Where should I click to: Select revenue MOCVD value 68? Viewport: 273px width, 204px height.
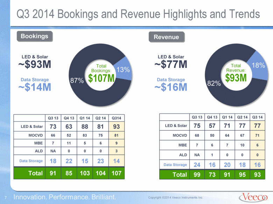(197, 136)
